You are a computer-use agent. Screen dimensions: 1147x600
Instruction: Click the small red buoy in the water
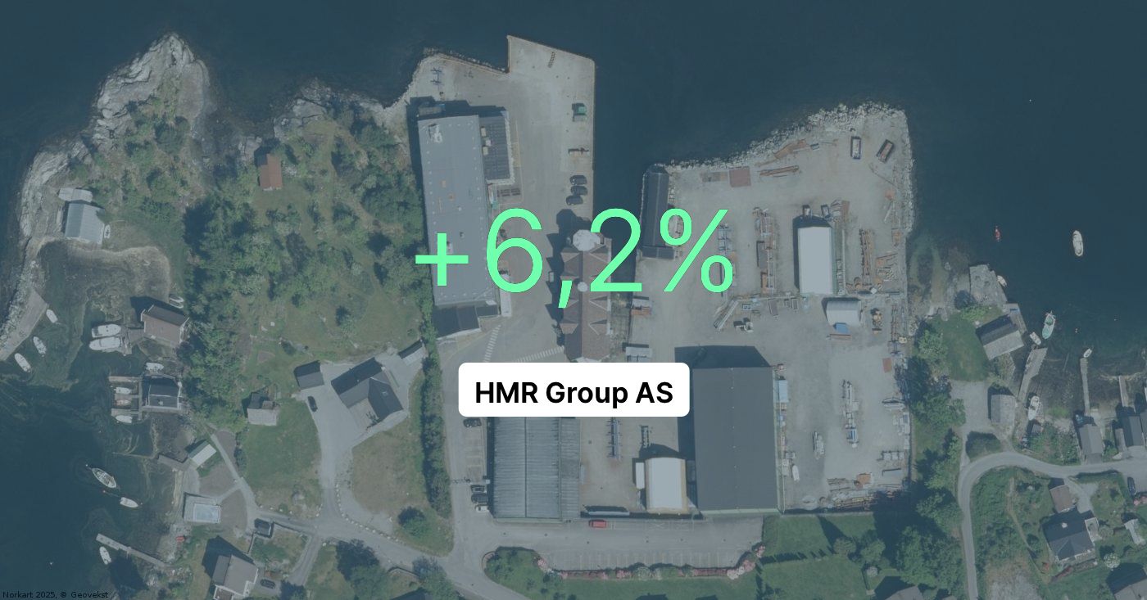coord(998,232)
